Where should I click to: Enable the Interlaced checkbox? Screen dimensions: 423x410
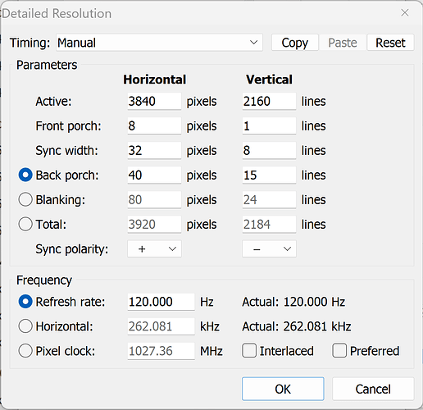[249, 351]
